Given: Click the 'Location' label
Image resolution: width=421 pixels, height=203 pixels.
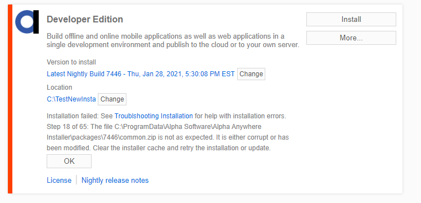Looking at the screenshot, I should pos(60,87).
